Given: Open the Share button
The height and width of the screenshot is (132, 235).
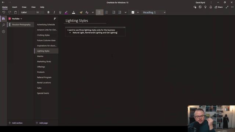Looking at the screenshot, I should pyautogui.click(x=218, y=7).
